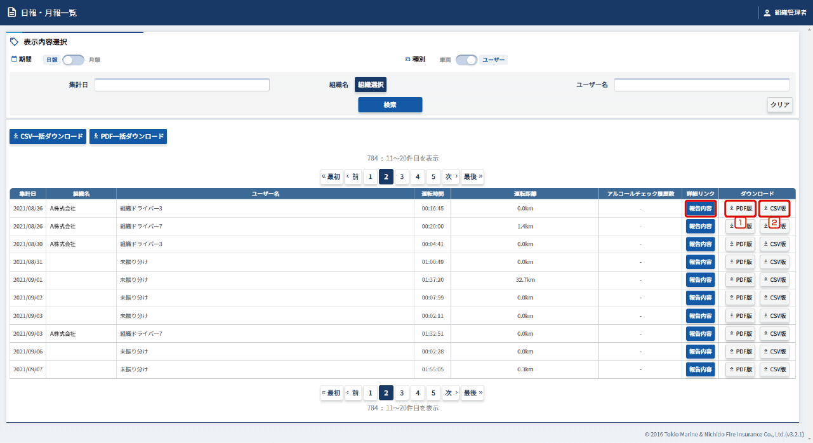Toggle the 日報/月報 period switch
Screen dimensions: 813x443
pyautogui.click(x=73, y=60)
